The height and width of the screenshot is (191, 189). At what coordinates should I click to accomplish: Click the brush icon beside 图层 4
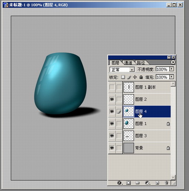coord(119,111)
